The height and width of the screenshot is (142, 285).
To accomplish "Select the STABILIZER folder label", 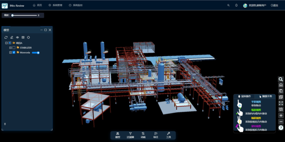I will click(x=26, y=48).
